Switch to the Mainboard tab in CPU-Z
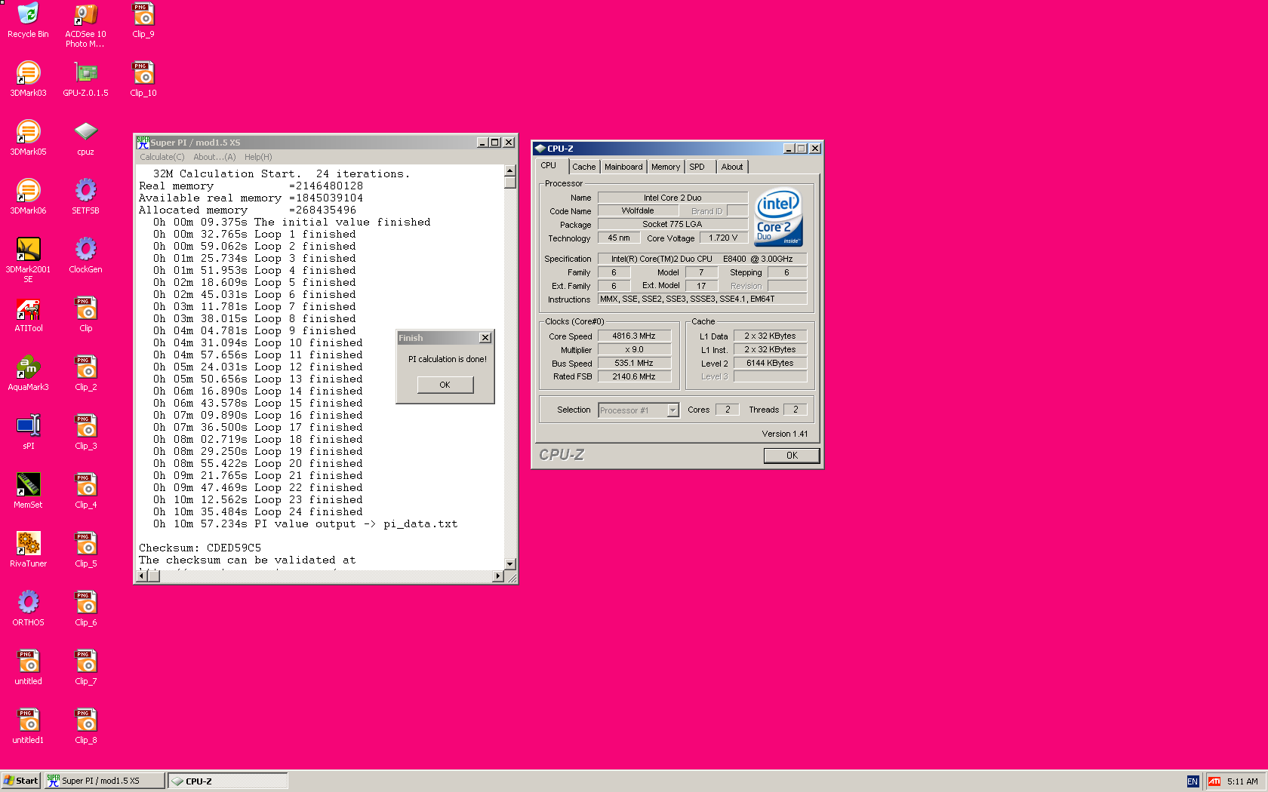This screenshot has width=1268, height=792. [x=623, y=167]
